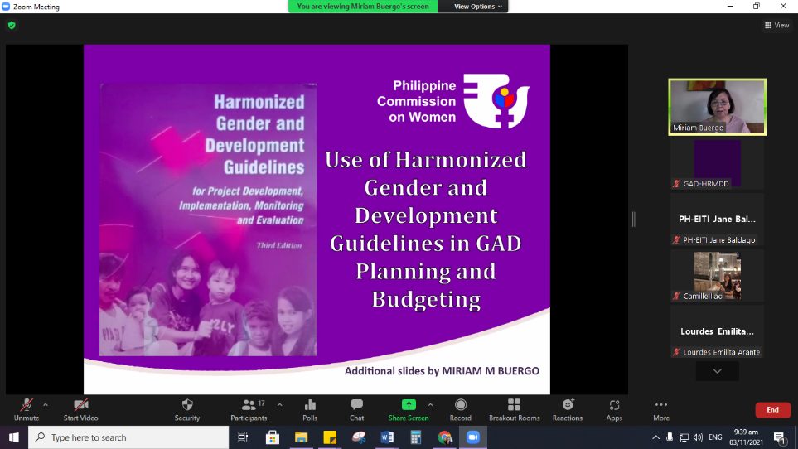Open the volume tray icon

(x=699, y=437)
